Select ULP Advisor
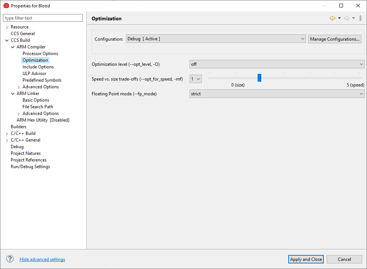 [34, 74]
